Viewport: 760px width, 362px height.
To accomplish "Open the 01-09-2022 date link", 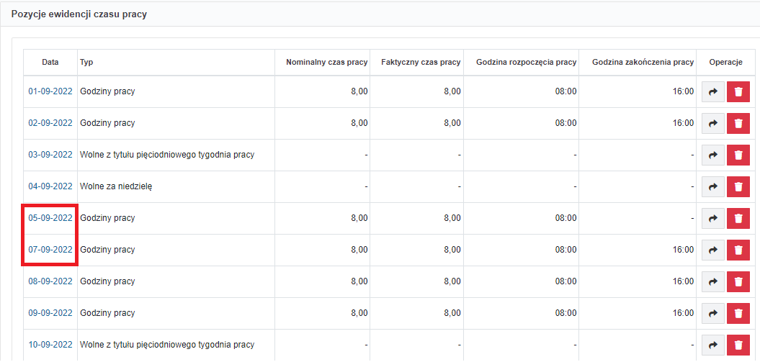I will 50,91.
